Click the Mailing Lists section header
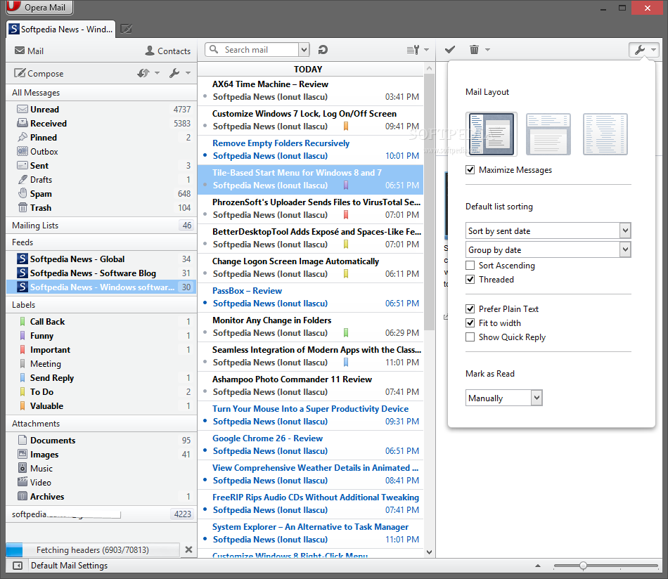Image resolution: width=668 pixels, height=579 pixels. (x=101, y=226)
